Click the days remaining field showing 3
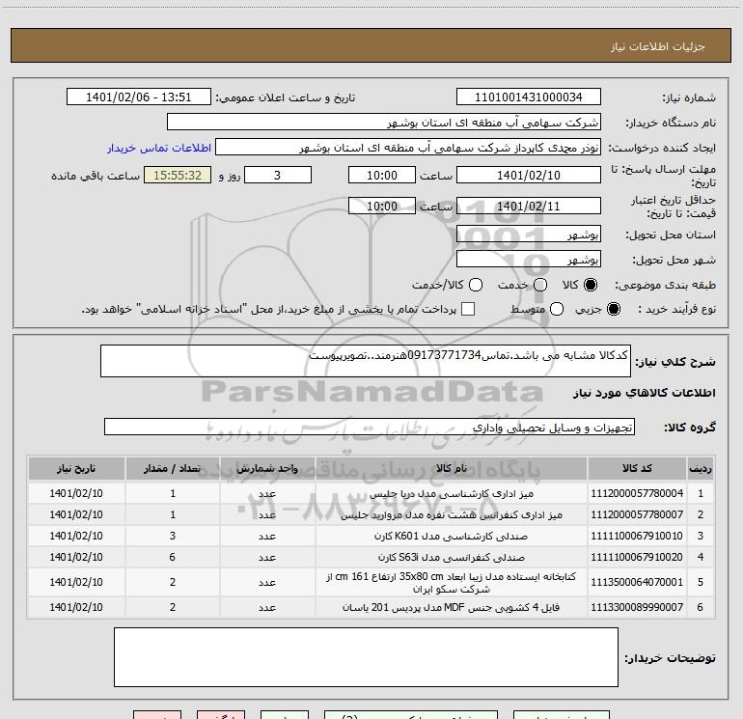Screen dimensions: 743x719 [278, 176]
